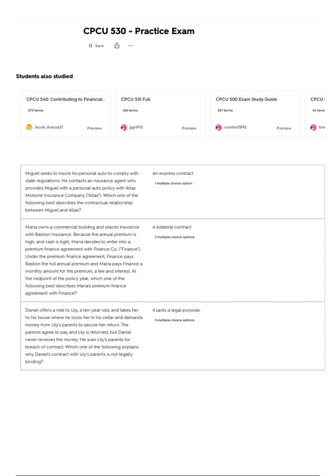Click the Save bookmark icon
Image resolution: width=336 pixels, height=476 pixels.
pyautogui.click(x=90, y=46)
